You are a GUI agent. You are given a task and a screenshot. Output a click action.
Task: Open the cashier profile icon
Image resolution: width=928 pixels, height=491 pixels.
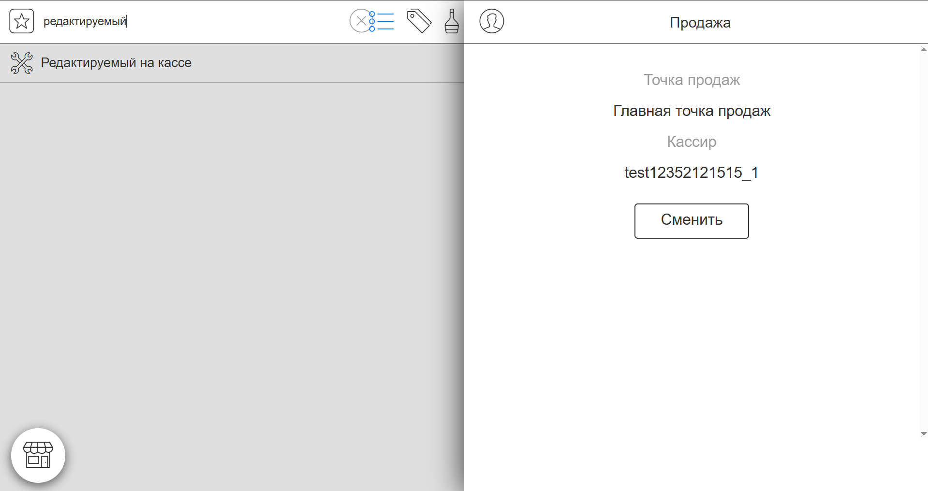492,21
